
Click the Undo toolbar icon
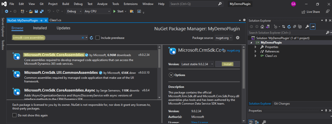coord(49,11)
